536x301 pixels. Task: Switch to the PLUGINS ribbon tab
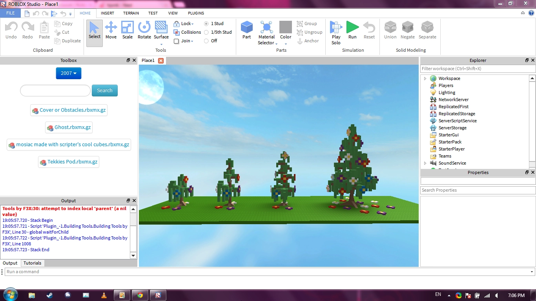point(196,13)
